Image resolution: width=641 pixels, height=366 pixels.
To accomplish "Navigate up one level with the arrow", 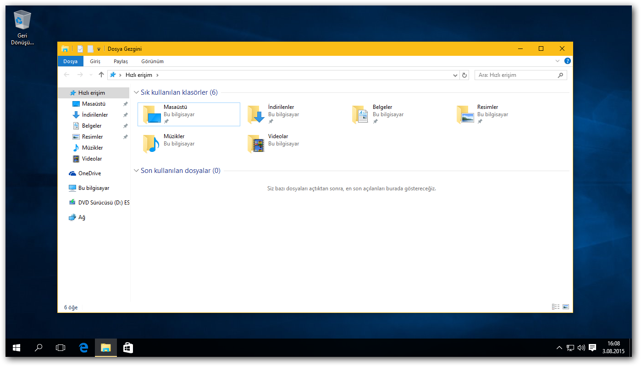I will (x=101, y=75).
